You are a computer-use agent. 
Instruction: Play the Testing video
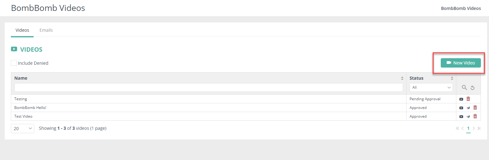pos(461,99)
